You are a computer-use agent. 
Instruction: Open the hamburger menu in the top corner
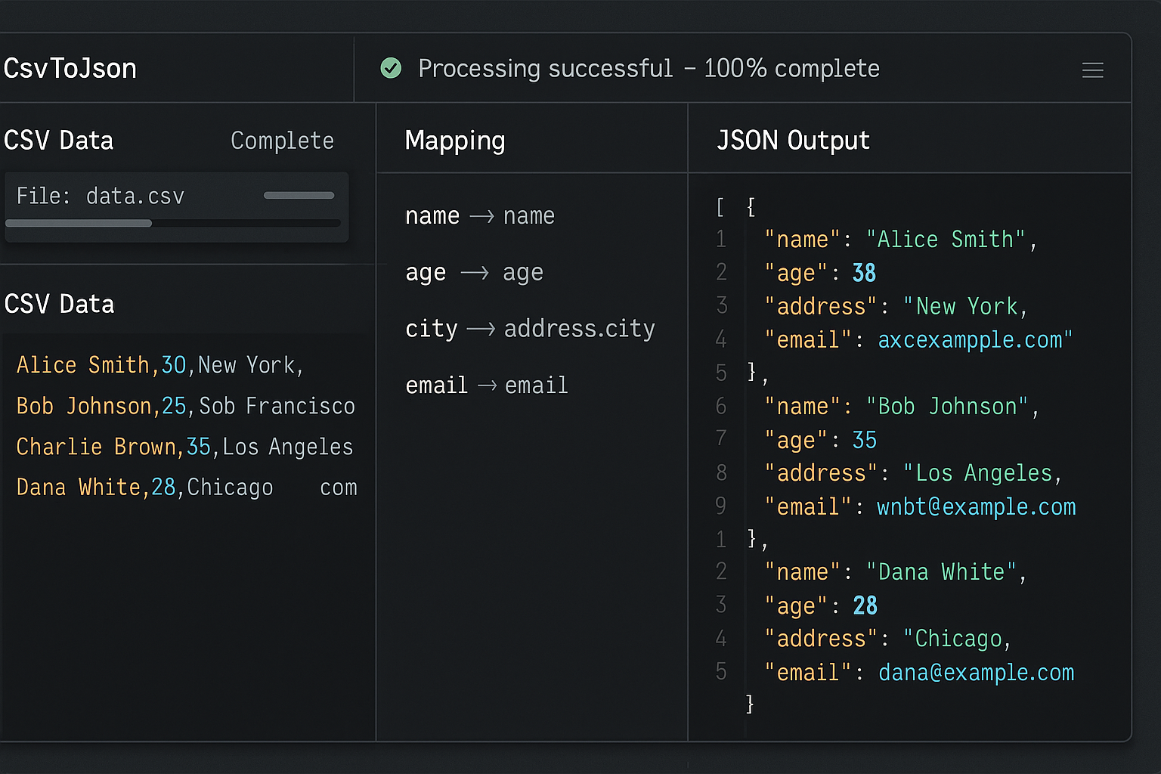(x=1093, y=70)
